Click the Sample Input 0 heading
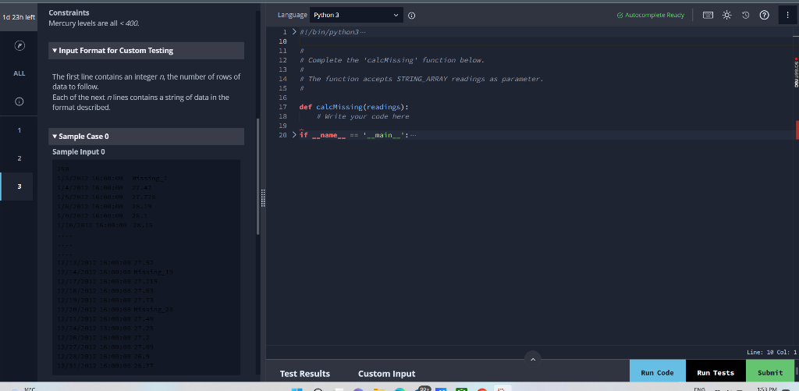This screenshot has width=799, height=391. (79, 152)
